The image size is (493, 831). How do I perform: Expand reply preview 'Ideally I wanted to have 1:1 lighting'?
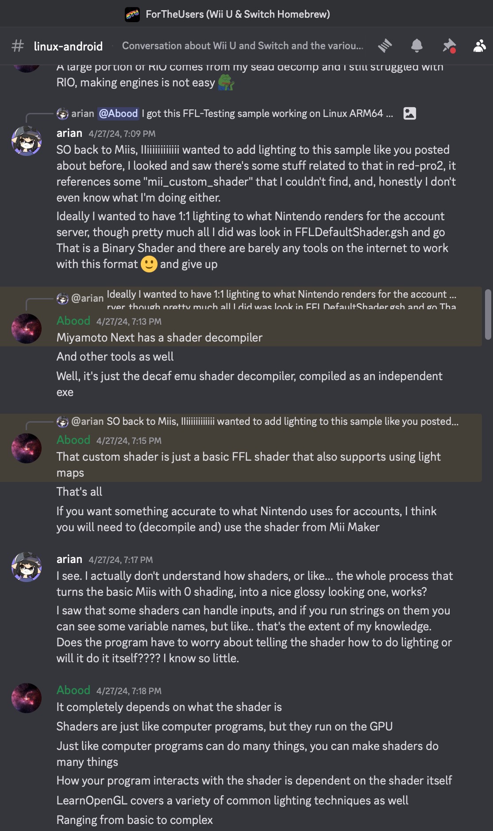click(x=281, y=295)
